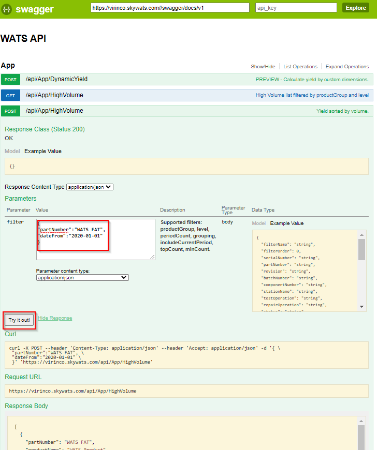
Task: Click Response Class (Status 200) heading
Action: point(45,129)
